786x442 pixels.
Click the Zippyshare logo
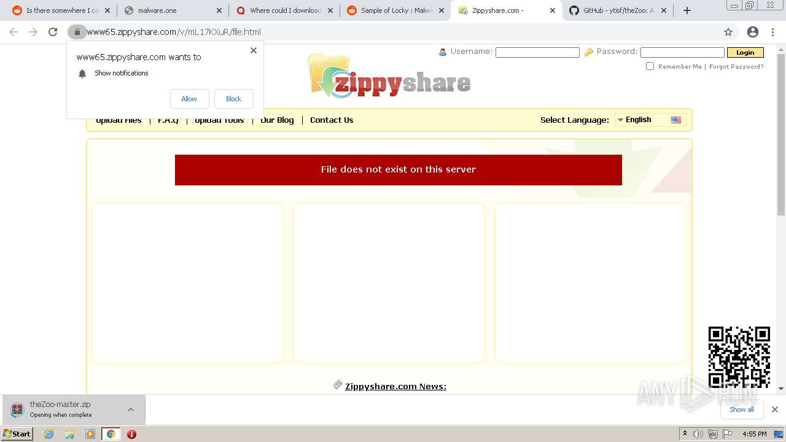click(x=389, y=76)
